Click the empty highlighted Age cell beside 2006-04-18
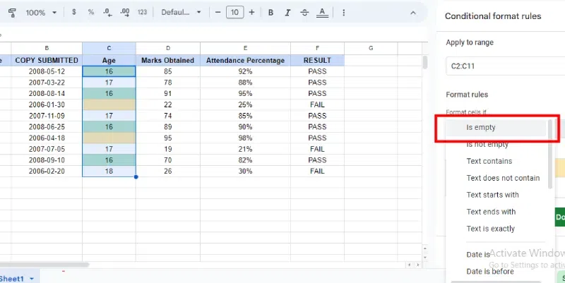565x283 pixels. pos(109,138)
